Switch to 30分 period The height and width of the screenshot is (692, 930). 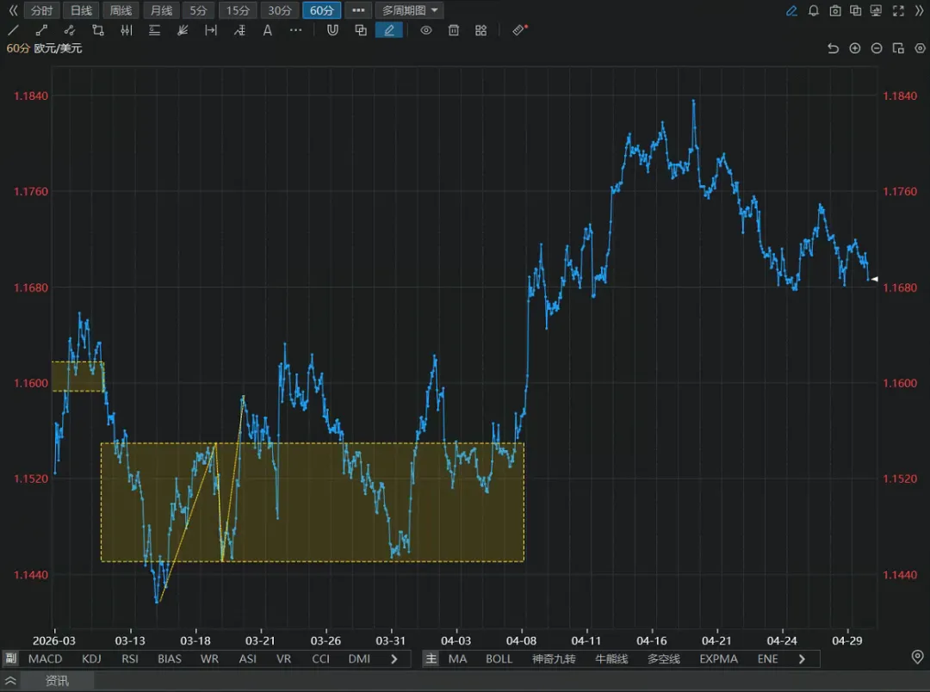279,10
